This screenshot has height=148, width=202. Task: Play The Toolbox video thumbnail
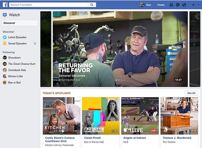pos(179,116)
